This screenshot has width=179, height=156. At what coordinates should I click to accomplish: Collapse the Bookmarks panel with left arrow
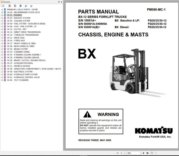(61, 2)
